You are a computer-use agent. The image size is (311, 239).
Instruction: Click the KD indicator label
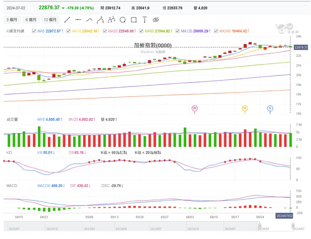pos(9,152)
